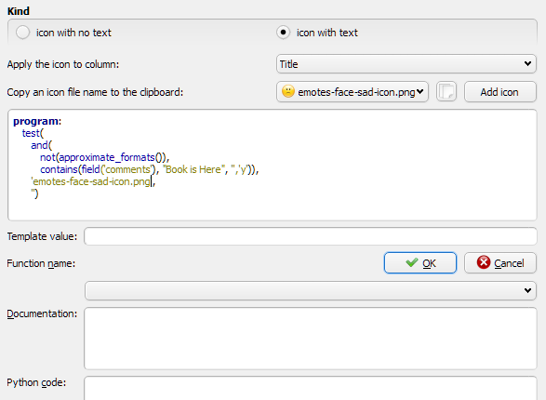This screenshot has height=400, width=546.
Task: Click the 'contains' function name in editor
Action: tap(59, 169)
